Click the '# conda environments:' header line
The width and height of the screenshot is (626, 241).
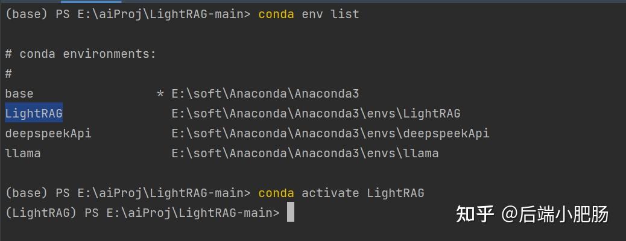81,54
